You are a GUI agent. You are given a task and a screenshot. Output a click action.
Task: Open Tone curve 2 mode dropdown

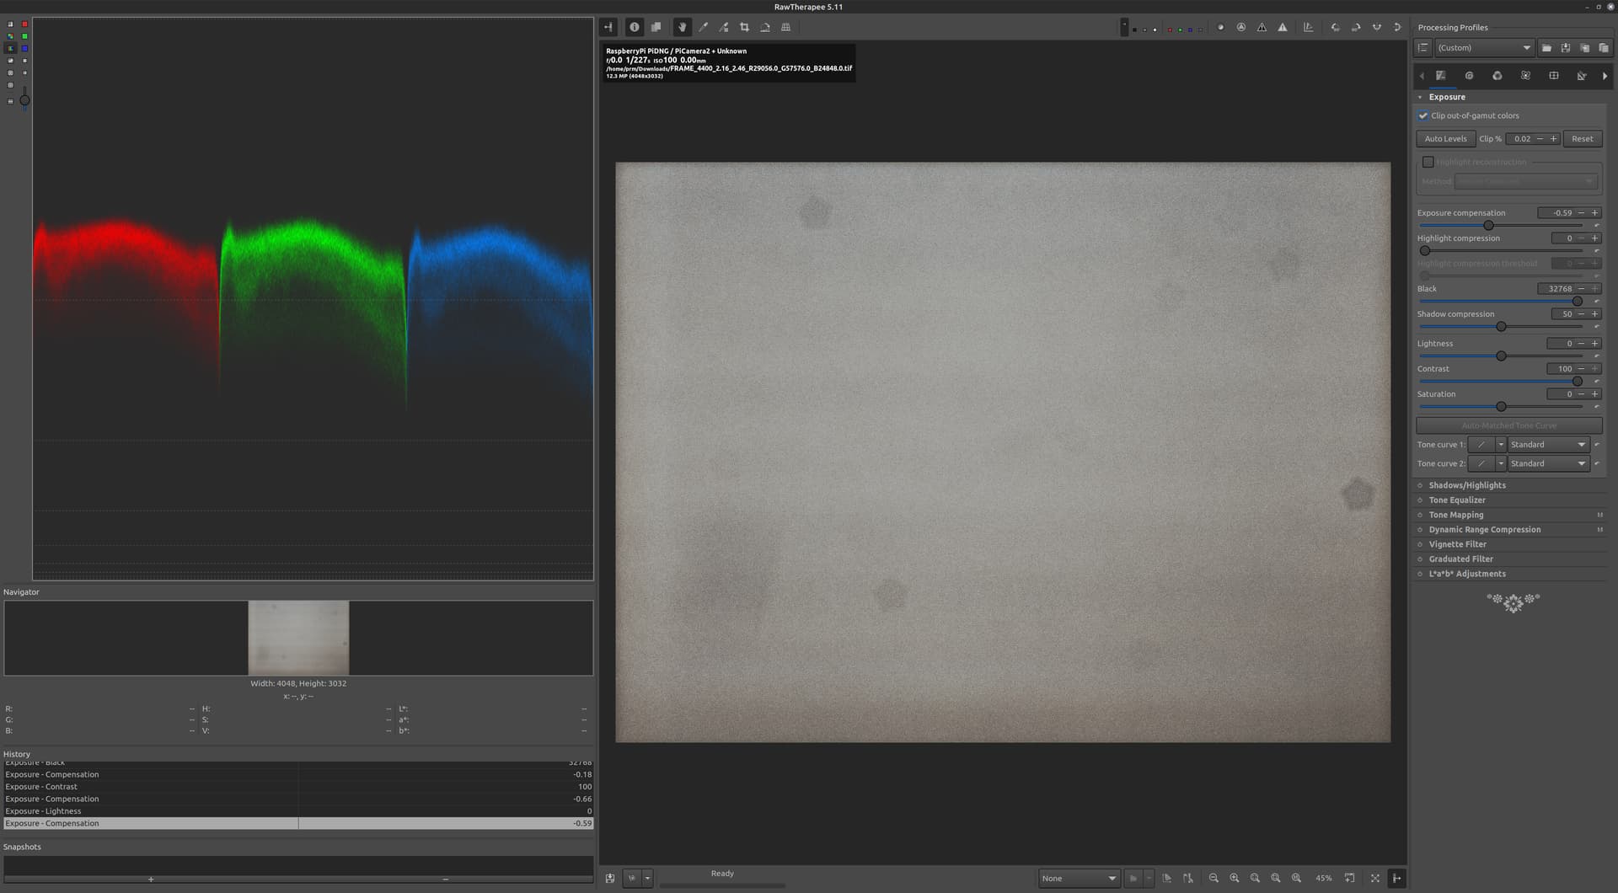1548,464
